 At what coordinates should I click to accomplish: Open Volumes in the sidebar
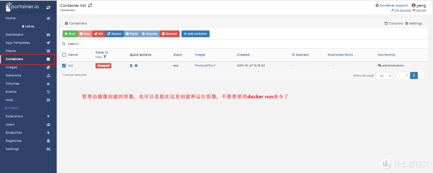(12, 83)
